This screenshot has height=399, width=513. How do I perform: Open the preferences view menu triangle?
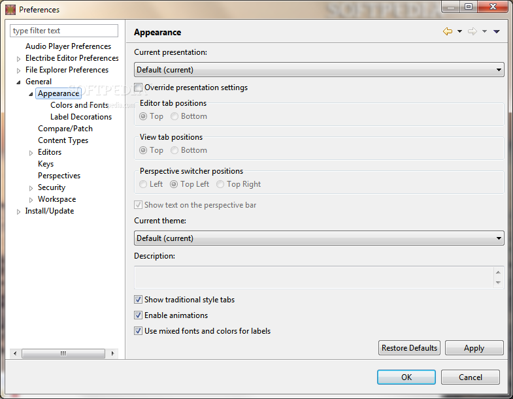coord(497,31)
